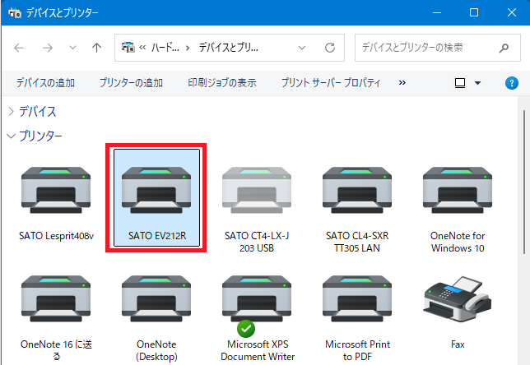The height and width of the screenshot is (365, 530).
Task: Collapse the プリンター section
Action: [12, 136]
